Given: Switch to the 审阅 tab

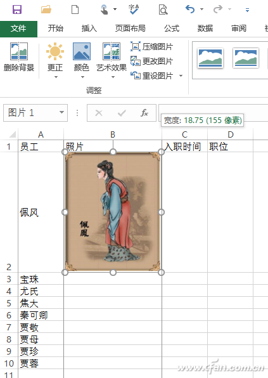Looking at the screenshot, I should click(x=239, y=29).
